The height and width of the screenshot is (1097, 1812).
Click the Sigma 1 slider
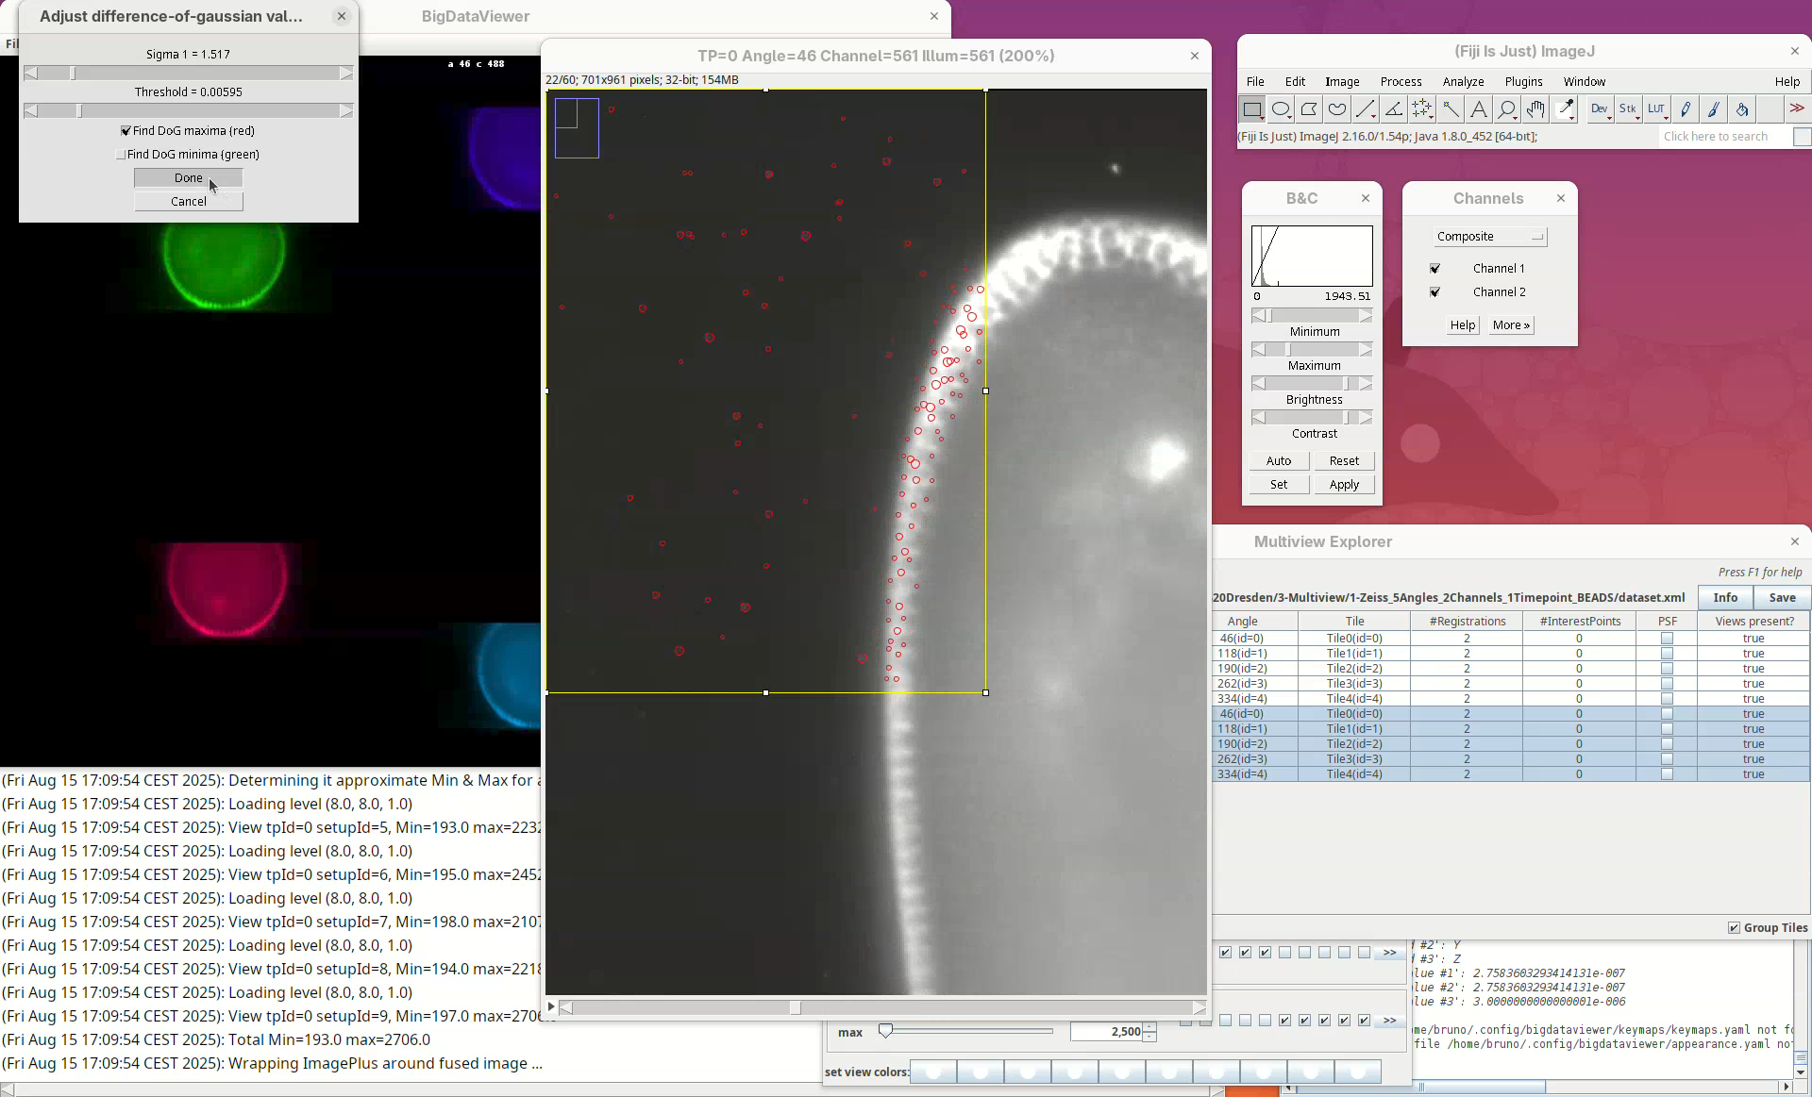(189, 74)
